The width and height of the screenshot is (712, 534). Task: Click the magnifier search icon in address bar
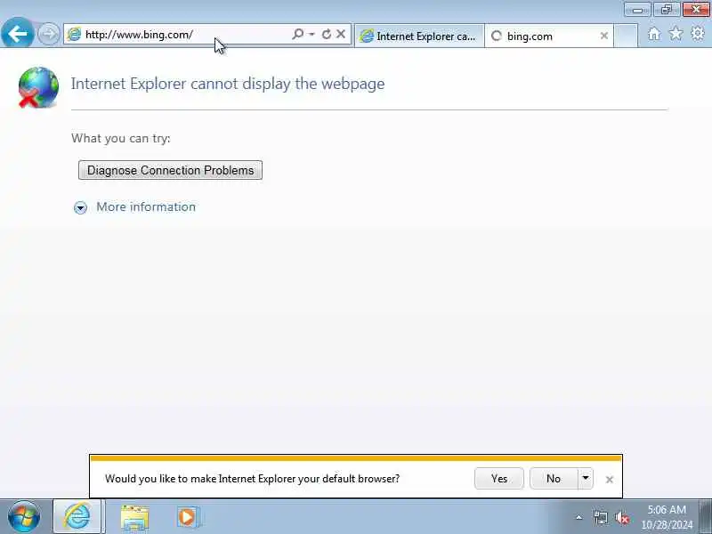pos(298,34)
